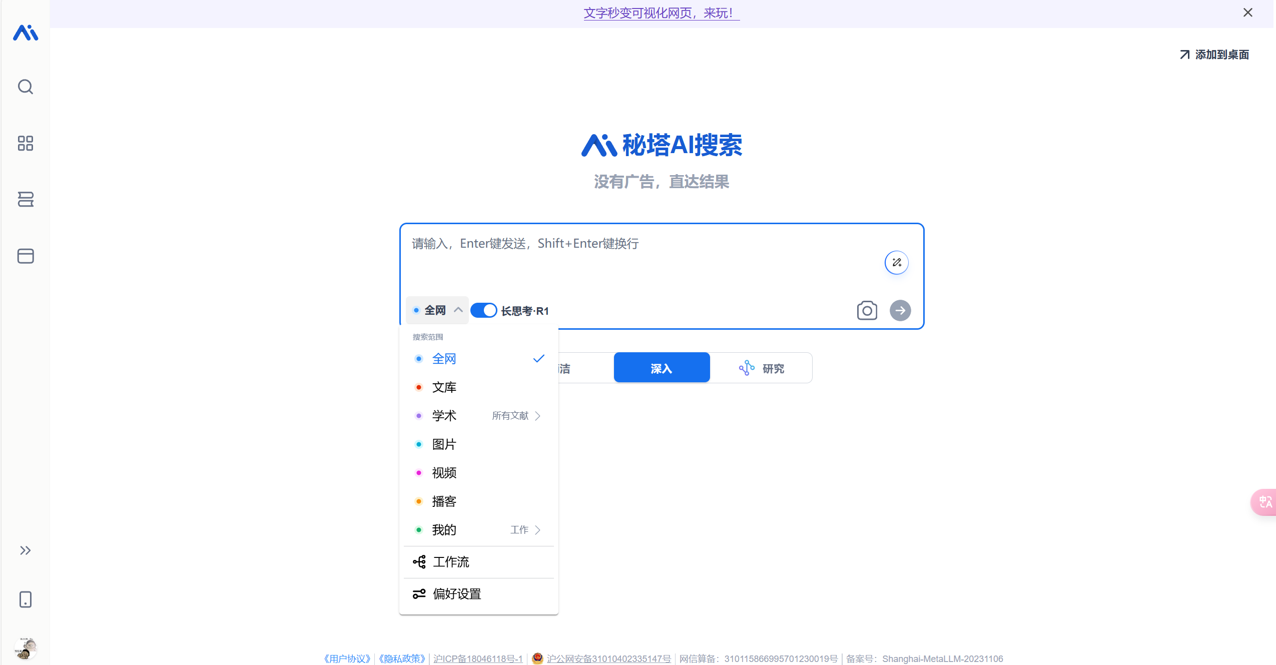Collapse the 全网 search scope dropdown
The height and width of the screenshot is (665, 1276).
(437, 310)
